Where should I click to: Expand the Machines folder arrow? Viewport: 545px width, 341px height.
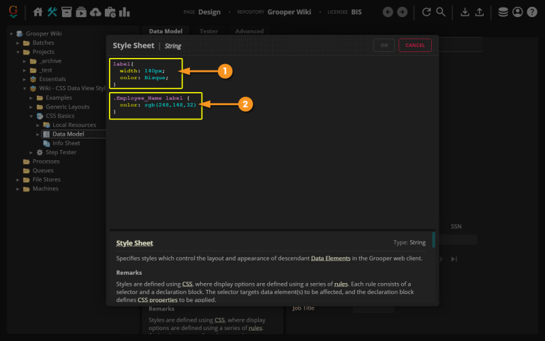18,189
